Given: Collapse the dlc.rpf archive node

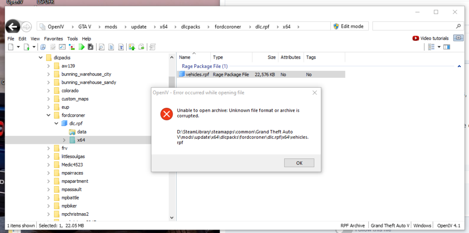Looking at the screenshot, I should pos(56,123).
